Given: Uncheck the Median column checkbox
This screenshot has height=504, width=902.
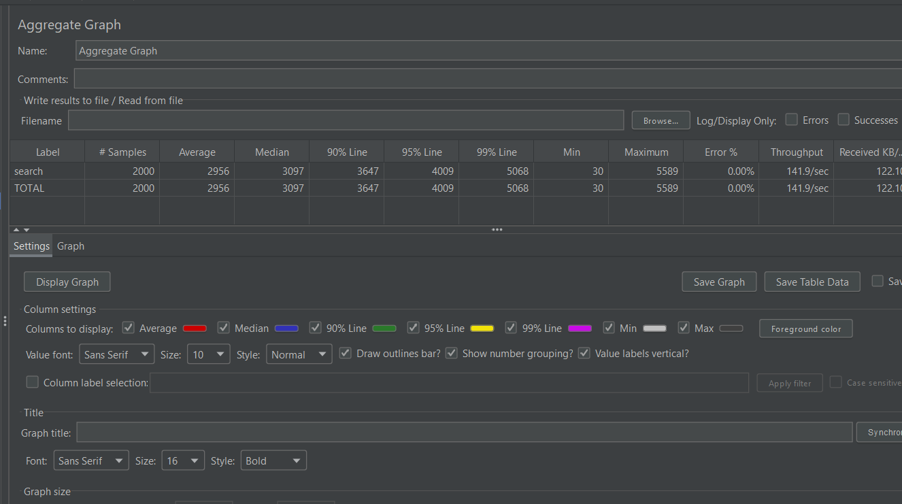Looking at the screenshot, I should [223, 328].
